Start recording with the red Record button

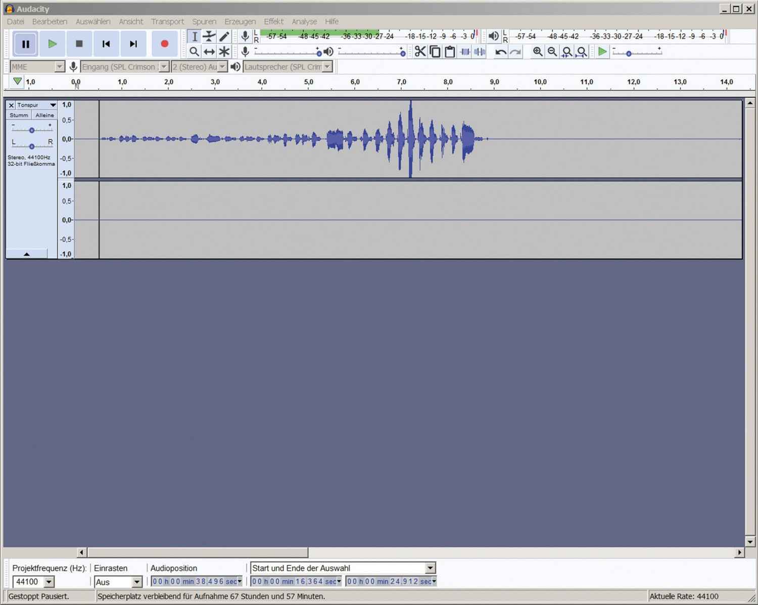[x=164, y=44]
